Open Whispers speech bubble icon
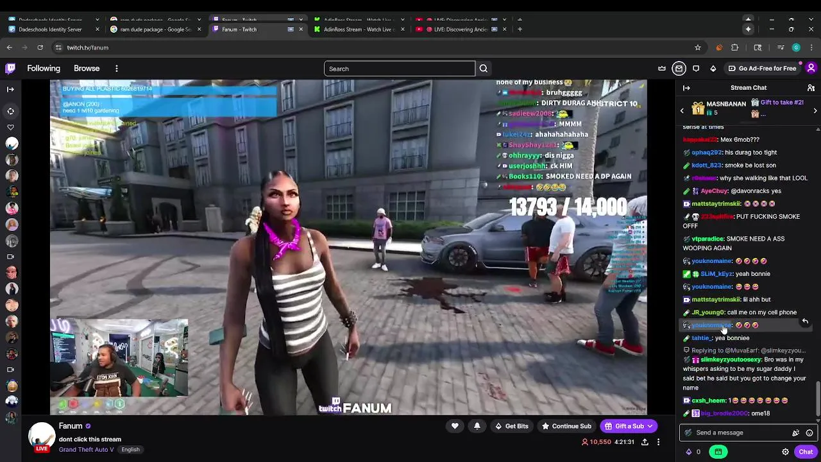 coord(696,69)
